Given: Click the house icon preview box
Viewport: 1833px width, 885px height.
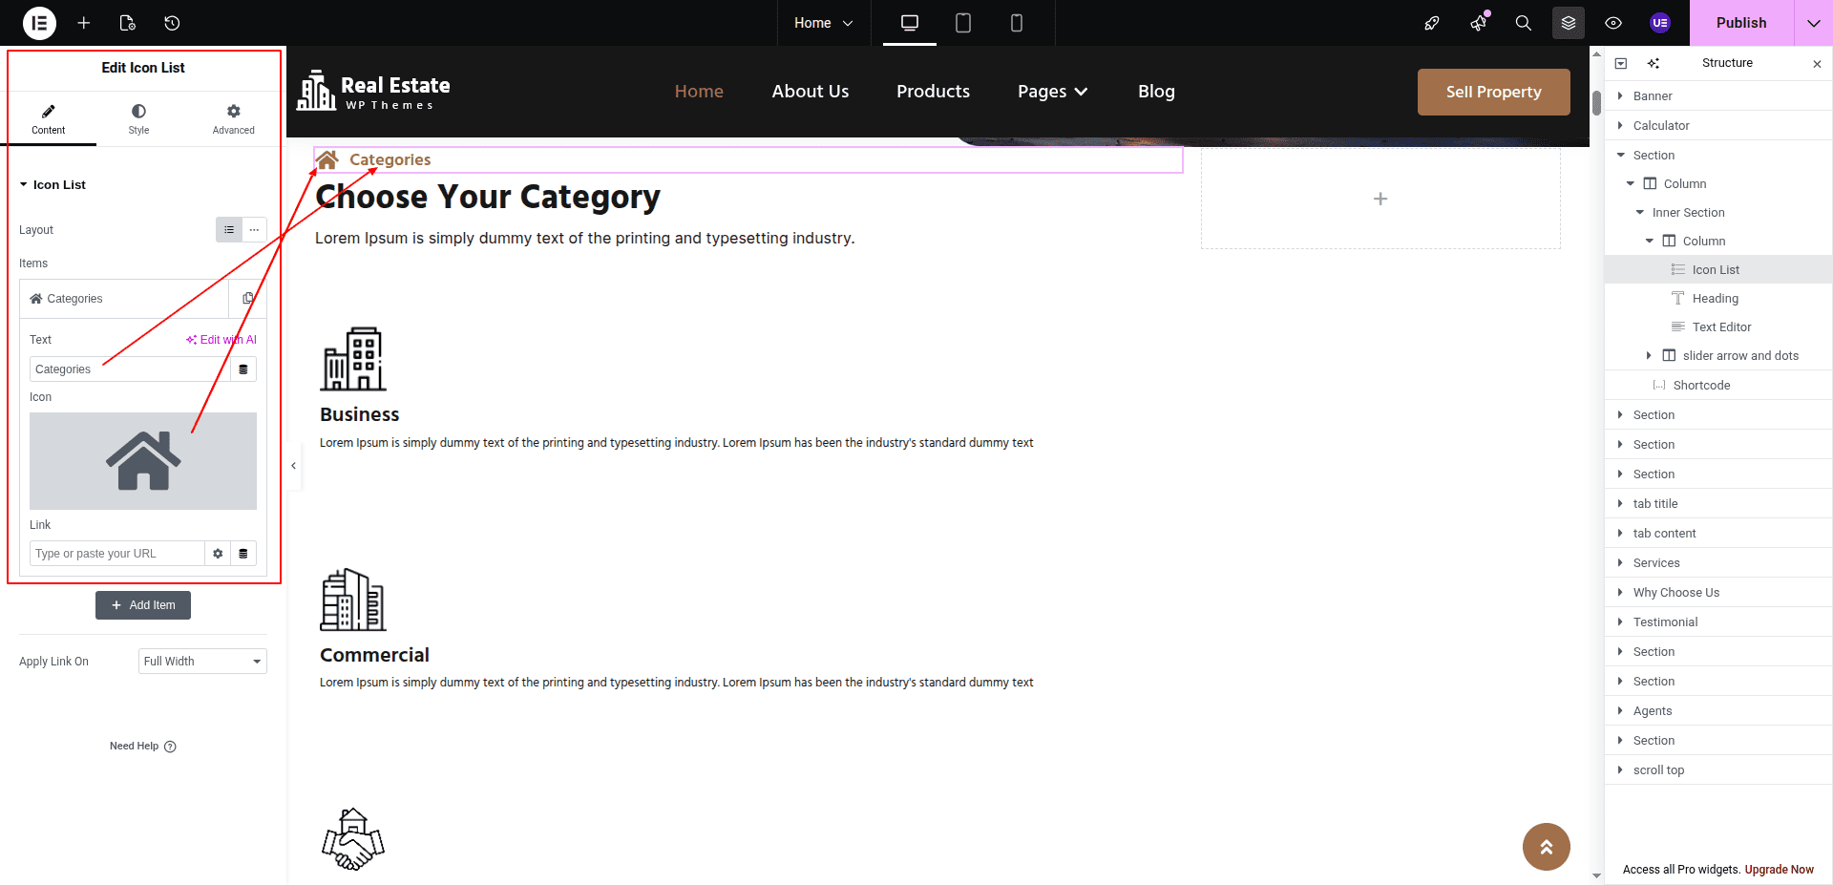Looking at the screenshot, I should click(143, 461).
